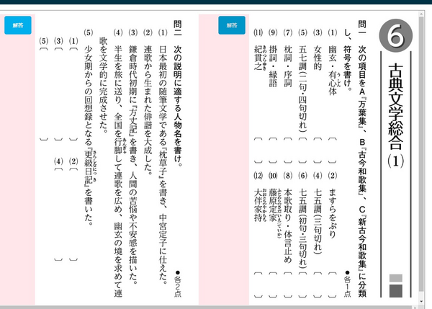Image resolution: width=432 pixels, height=309 pixels.
Task: Click the 問一 instruction line about 万葉集
Action: 362,158
